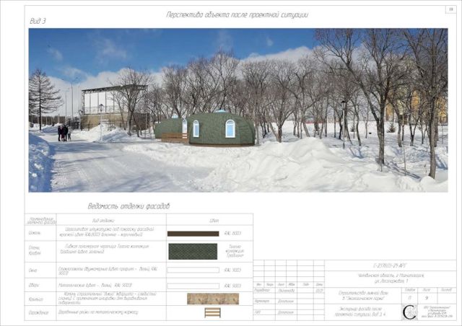Select the 'Ведомость отделки фасадов' heading
The height and width of the screenshot is (326, 462).
(128, 206)
